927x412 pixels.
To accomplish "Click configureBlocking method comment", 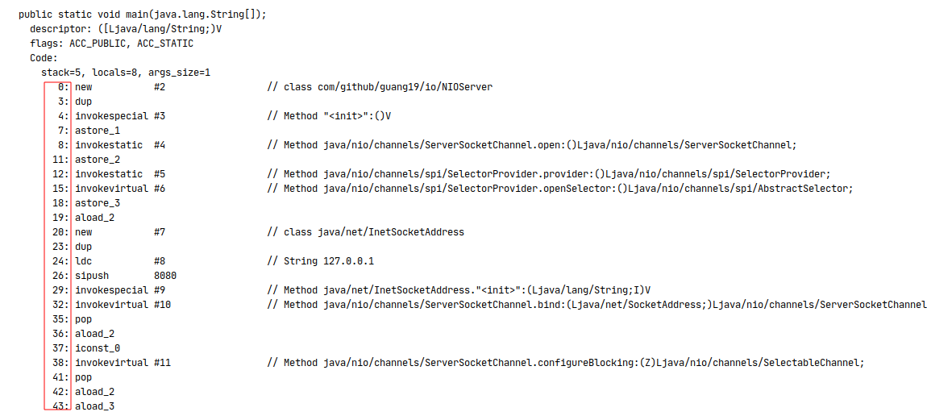I will (566, 363).
